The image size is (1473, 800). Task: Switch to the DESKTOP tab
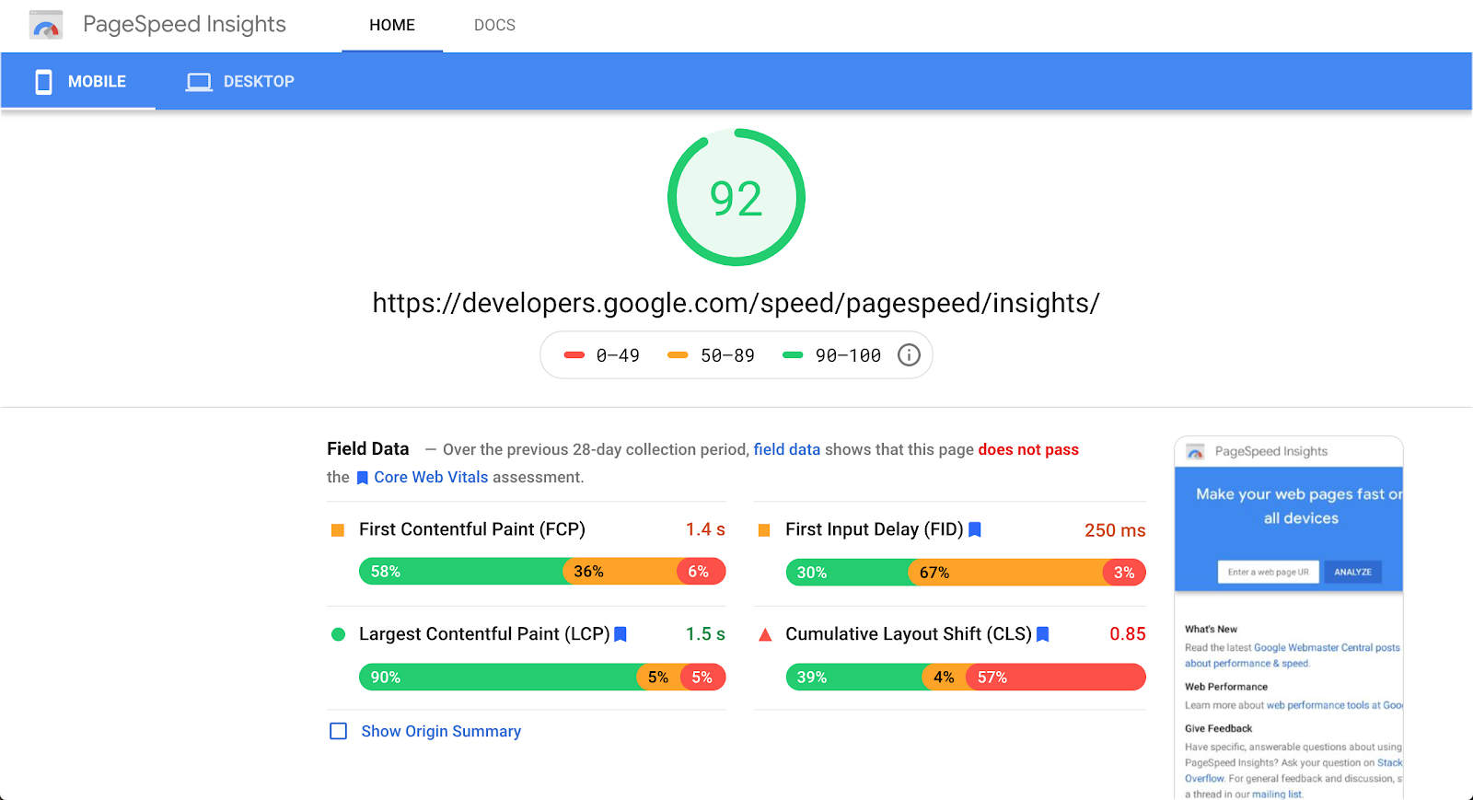pyautogui.click(x=240, y=82)
